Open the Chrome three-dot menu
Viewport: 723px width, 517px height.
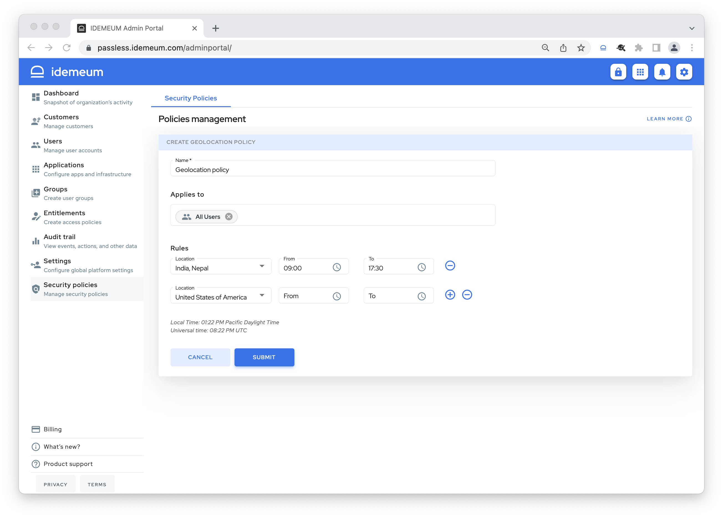click(x=692, y=48)
